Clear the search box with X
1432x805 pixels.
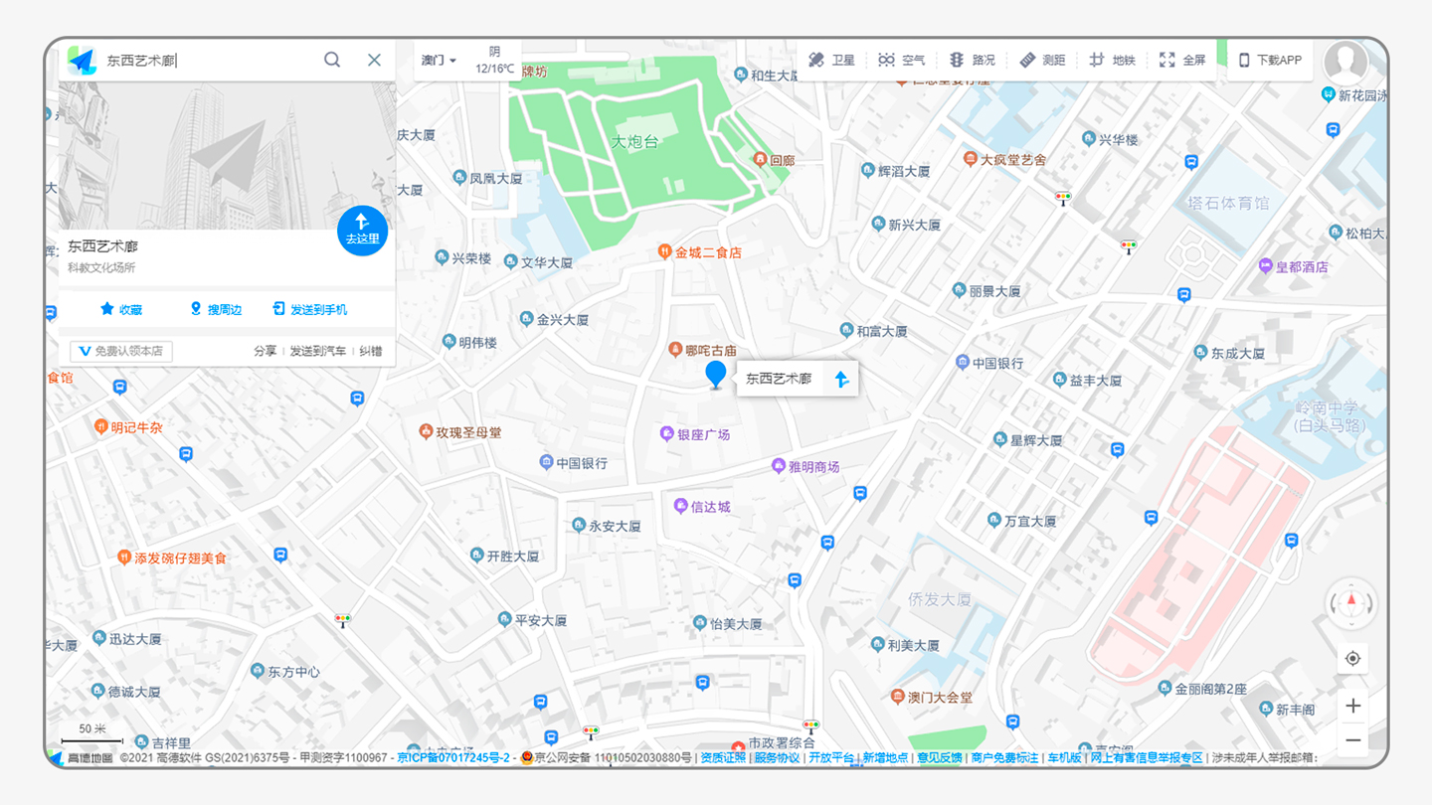pos(374,60)
